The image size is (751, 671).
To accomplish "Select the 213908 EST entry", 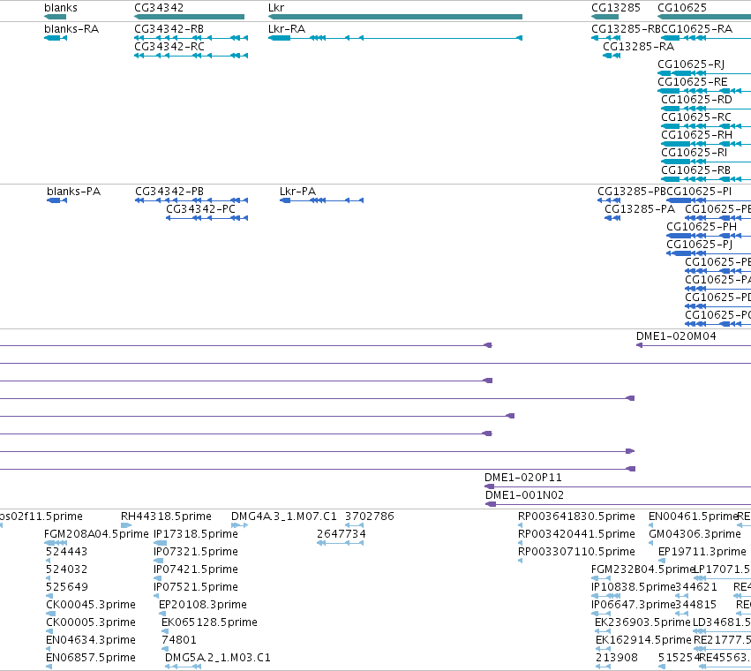I will coord(604,667).
